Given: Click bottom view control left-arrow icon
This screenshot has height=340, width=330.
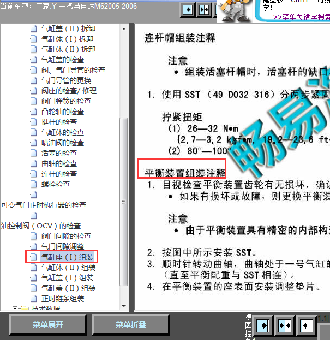Looking at the screenshot, I should click(307, 325).
